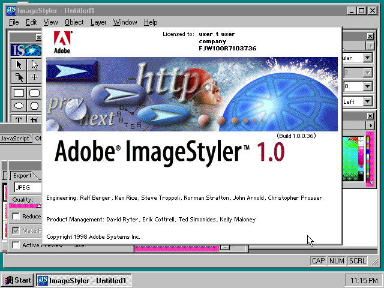This screenshot has height=288, width=384.
Task: Select the Polygon shape tool
Action: [34, 106]
